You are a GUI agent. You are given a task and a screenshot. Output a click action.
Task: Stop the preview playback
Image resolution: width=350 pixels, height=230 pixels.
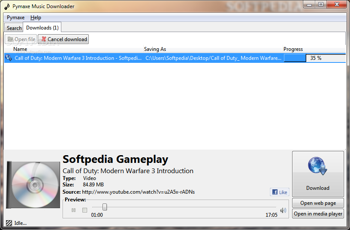(x=84, y=210)
